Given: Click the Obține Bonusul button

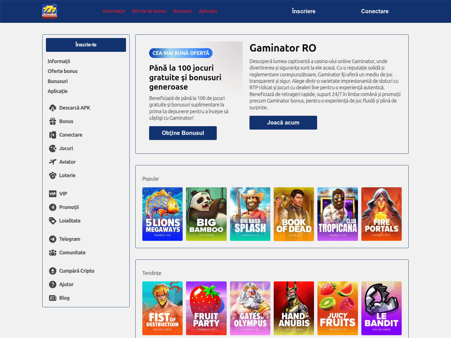Looking at the screenshot, I should pyautogui.click(x=183, y=133).
